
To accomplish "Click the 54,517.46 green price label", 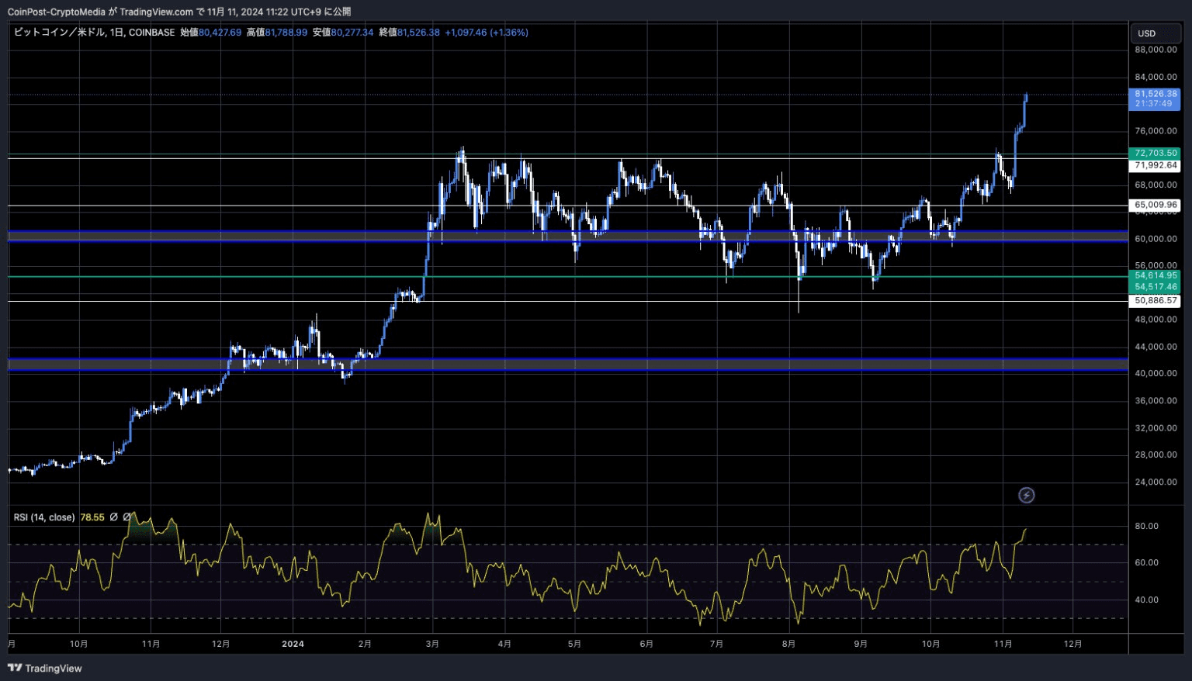I will click(x=1155, y=287).
